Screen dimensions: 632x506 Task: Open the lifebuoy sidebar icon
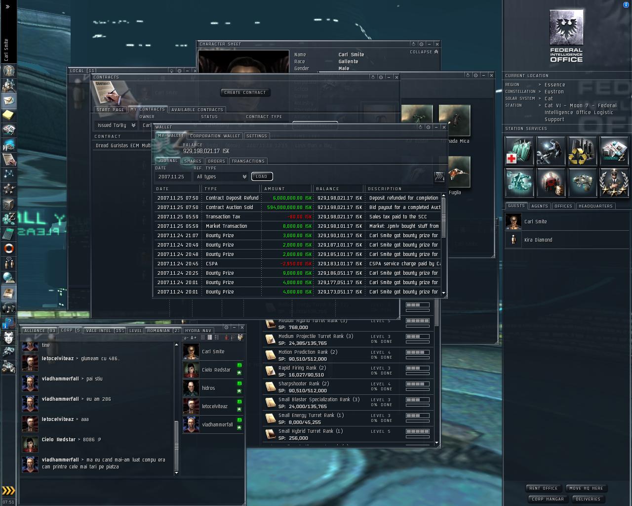[x=8, y=249]
